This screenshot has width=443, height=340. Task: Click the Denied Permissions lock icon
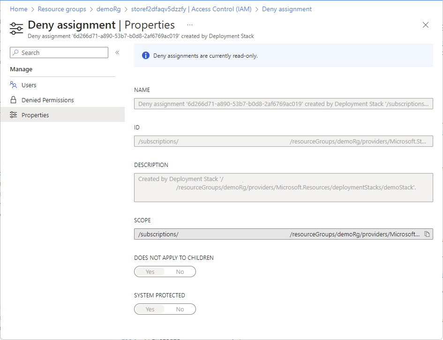click(x=13, y=100)
